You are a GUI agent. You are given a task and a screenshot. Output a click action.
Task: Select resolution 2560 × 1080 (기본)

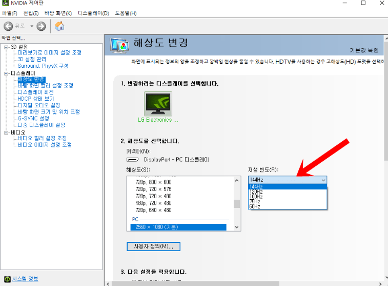(x=178, y=227)
